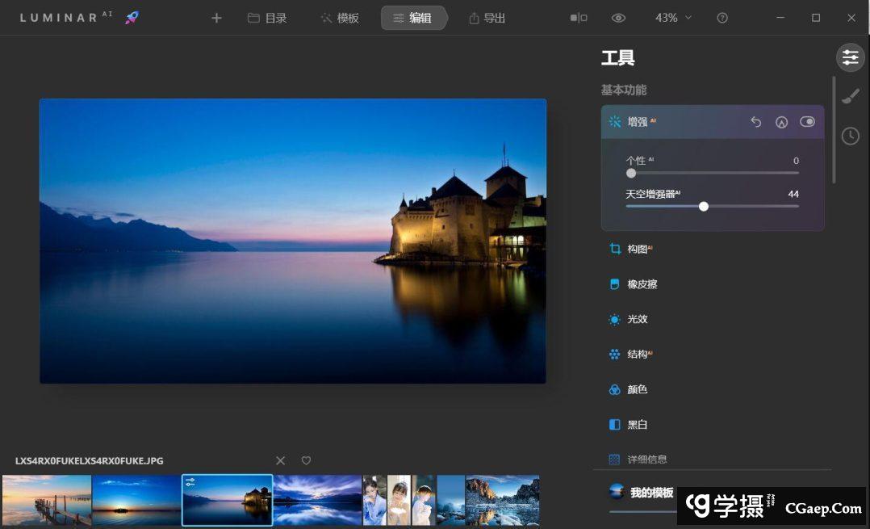The image size is (870, 529).
Task: Open the 43% zoom level dropdown
Action: click(x=673, y=18)
